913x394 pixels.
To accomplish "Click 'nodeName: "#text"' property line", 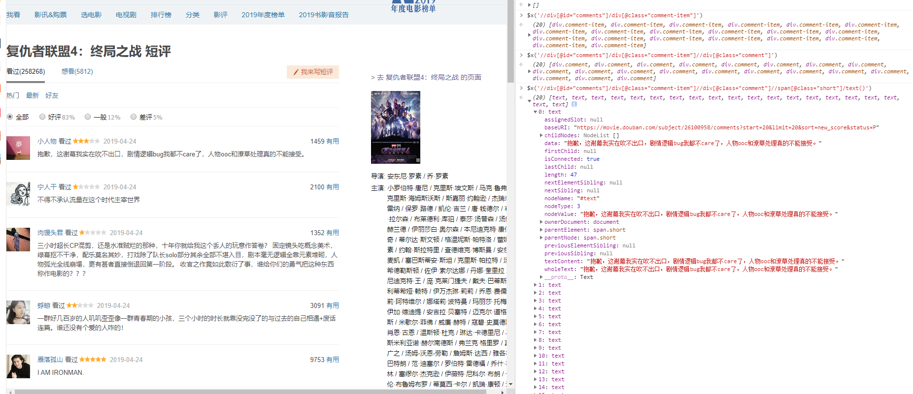I will (x=572, y=199).
